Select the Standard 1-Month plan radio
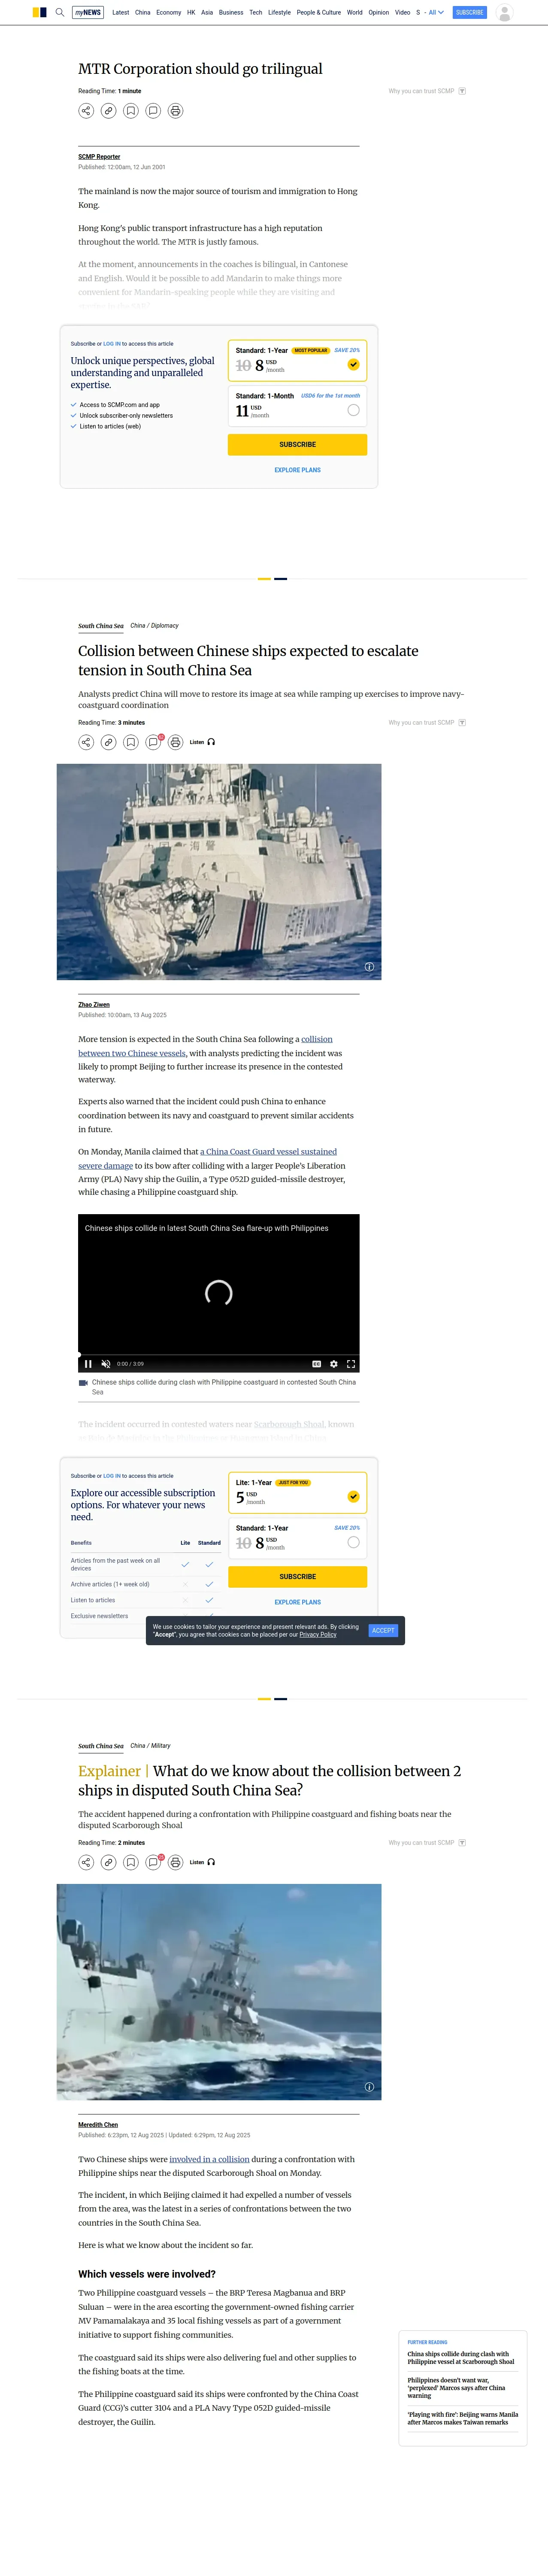This screenshot has height=2576, width=548. pos(353,410)
